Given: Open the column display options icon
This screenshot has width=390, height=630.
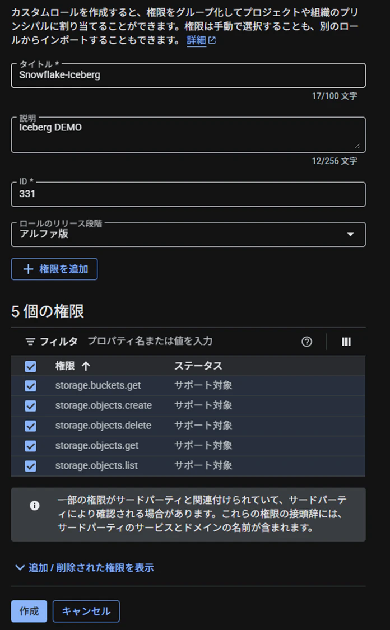Looking at the screenshot, I should 346,342.
